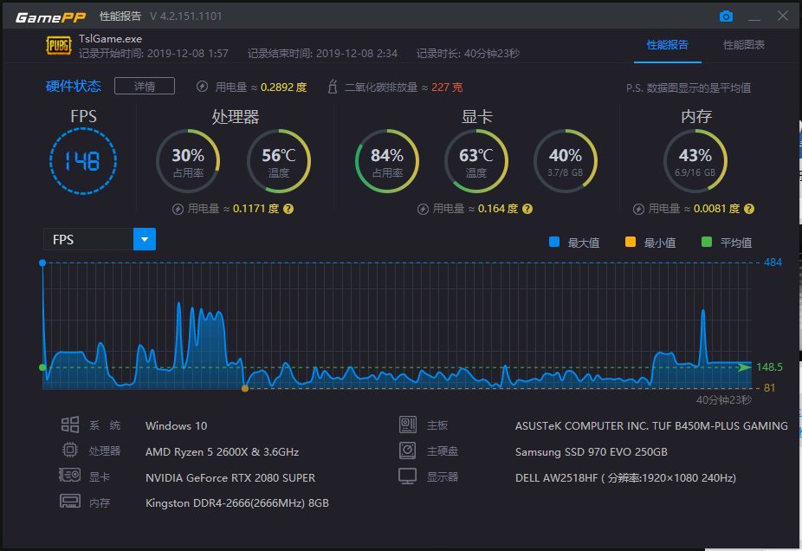Click the graphics card icon beside RTX 2080
Viewport: 802px width, 551px height.
pyautogui.click(x=69, y=476)
